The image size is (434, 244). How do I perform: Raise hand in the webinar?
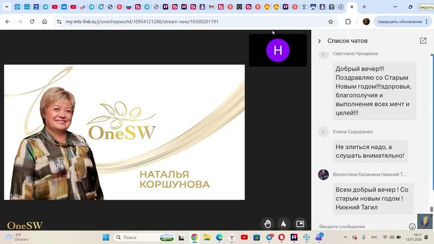[x=267, y=223]
